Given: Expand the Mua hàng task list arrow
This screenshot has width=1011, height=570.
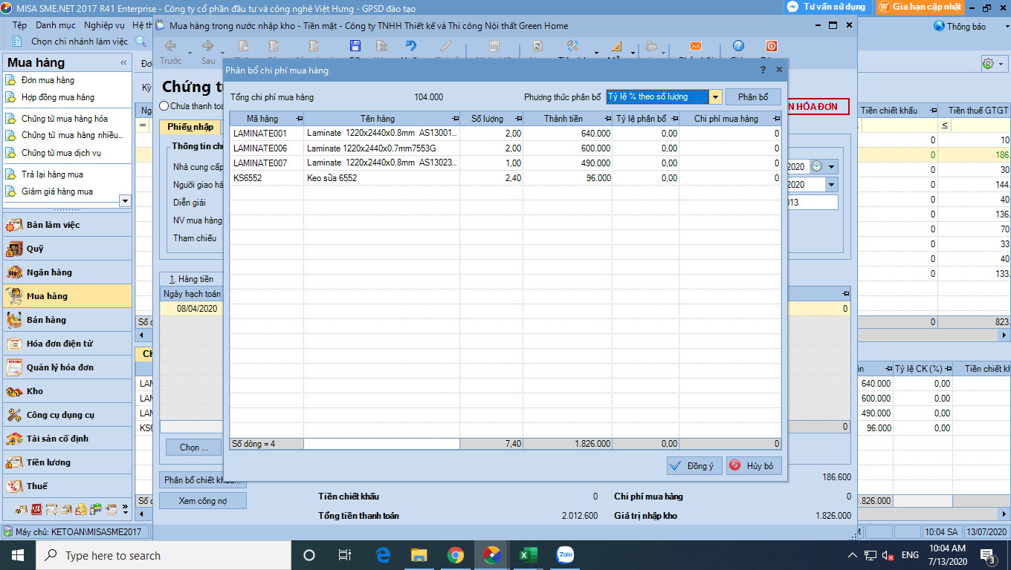Looking at the screenshot, I should (x=125, y=200).
